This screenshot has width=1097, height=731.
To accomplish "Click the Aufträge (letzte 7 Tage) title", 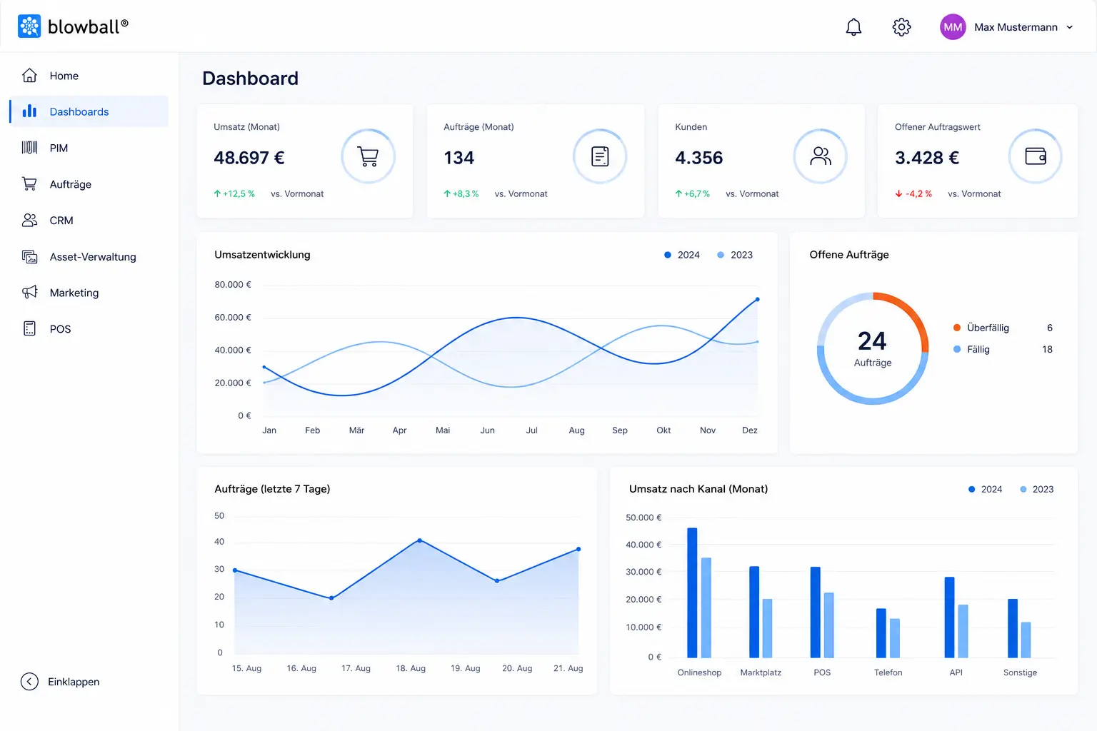I will (272, 489).
